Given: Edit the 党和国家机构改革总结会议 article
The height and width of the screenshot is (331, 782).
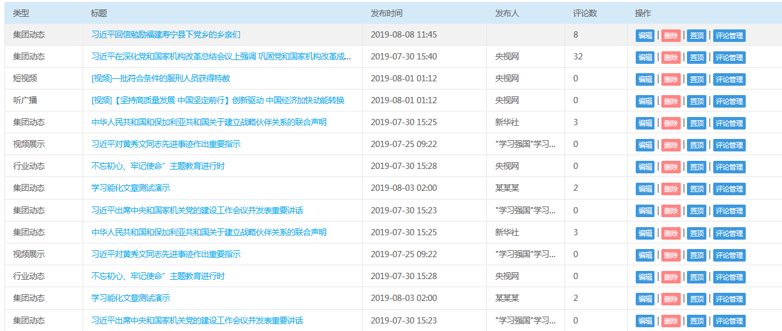Looking at the screenshot, I should point(645,58).
